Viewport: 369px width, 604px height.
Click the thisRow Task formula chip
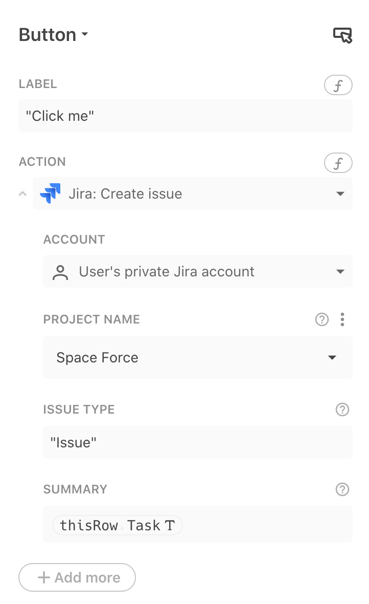click(117, 525)
